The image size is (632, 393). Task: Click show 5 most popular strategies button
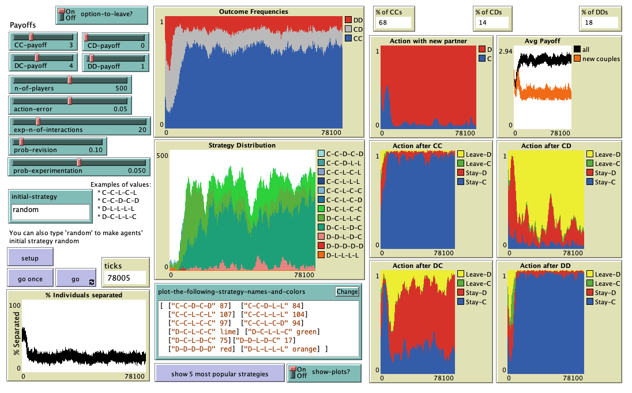tap(220, 374)
